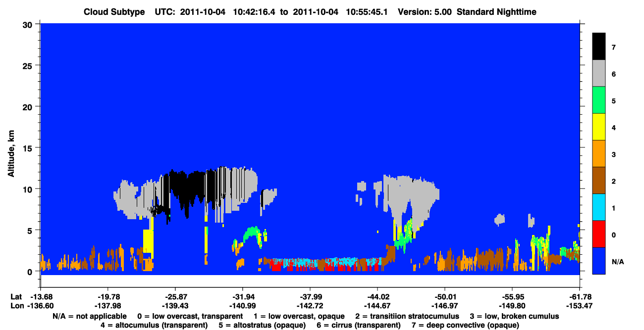644x330 pixels.
Task: Click longitude value '-136.60'
Action: point(41,306)
